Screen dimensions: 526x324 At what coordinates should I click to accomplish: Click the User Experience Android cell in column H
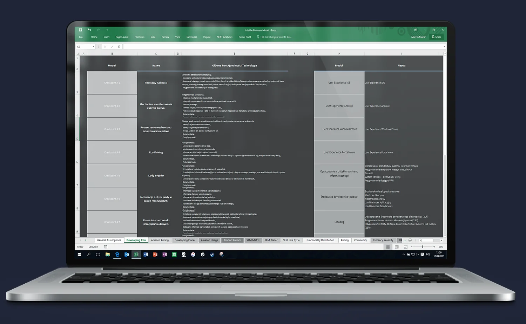(339, 106)
